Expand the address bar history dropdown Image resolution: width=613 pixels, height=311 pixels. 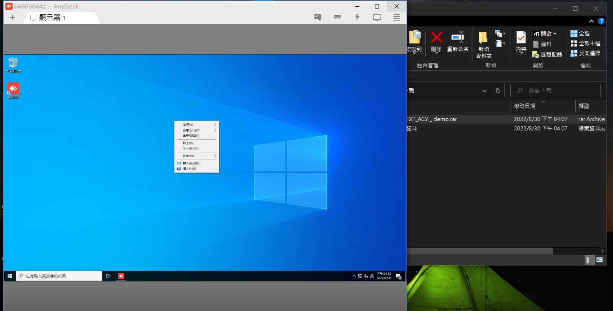(x=485, y=91)
